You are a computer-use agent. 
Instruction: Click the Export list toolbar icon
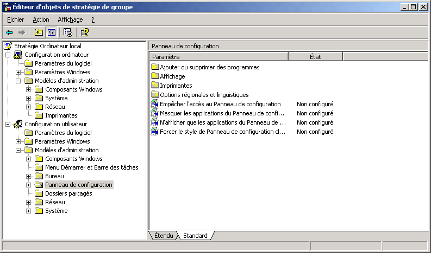pyautogui.click(x=68, y=33)
